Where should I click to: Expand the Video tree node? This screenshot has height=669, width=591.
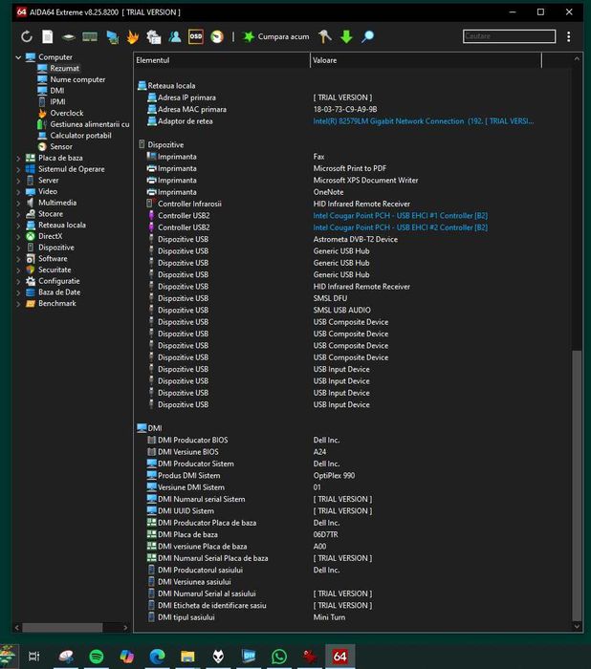pyautogui.click(x=18, y=192)
